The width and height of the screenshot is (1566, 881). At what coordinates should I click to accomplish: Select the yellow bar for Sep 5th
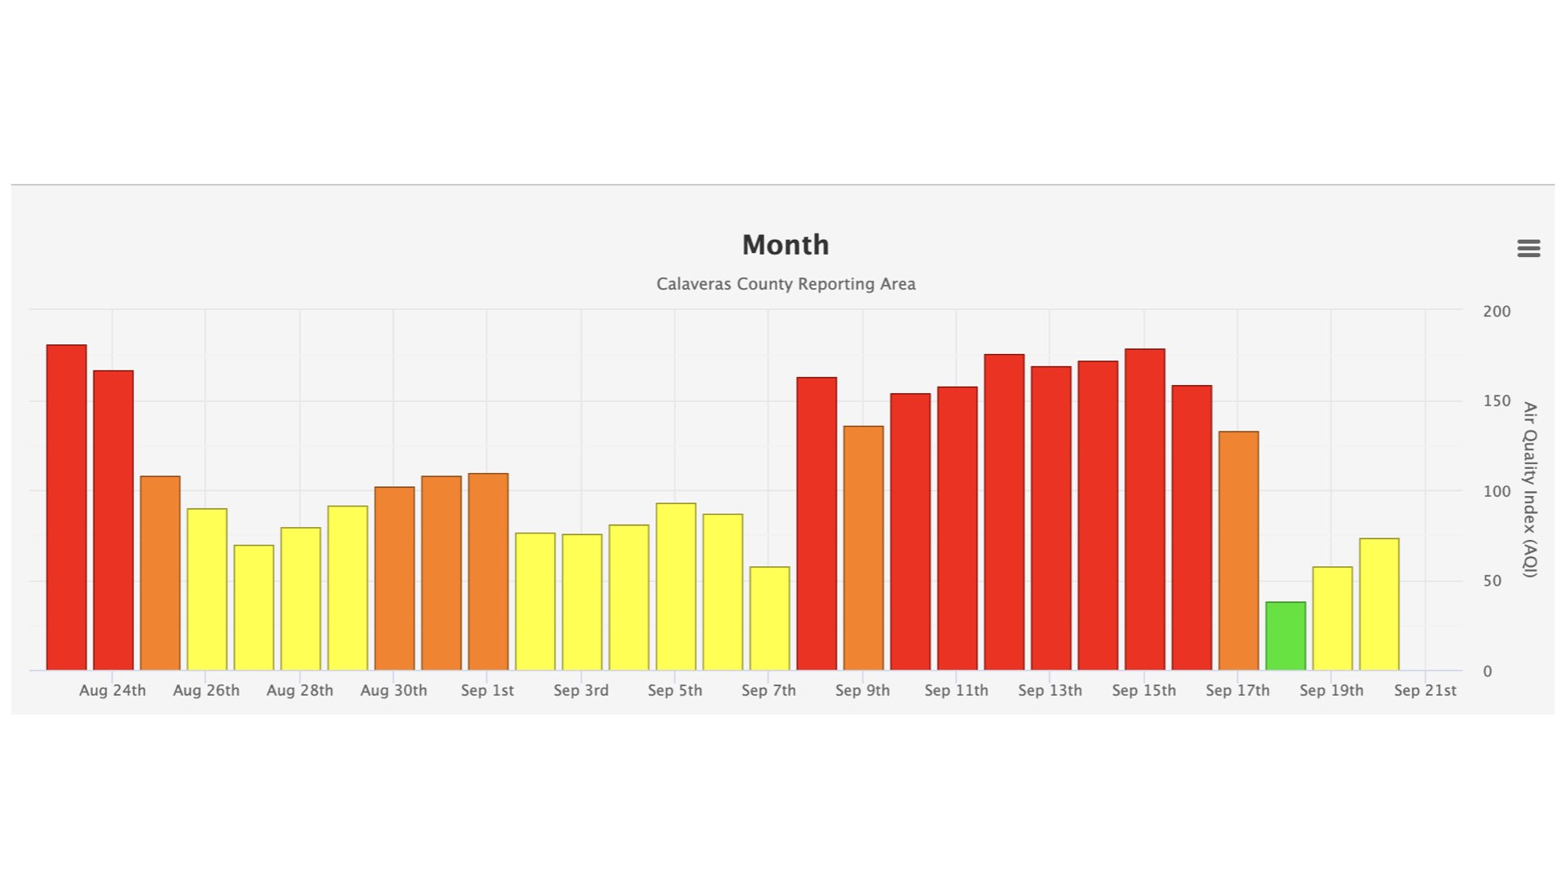point(676,587)
